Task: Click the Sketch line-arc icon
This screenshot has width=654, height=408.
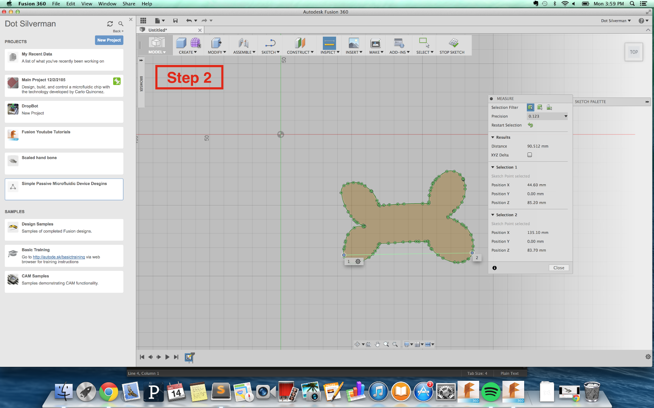Action: [x=270, y=43]
